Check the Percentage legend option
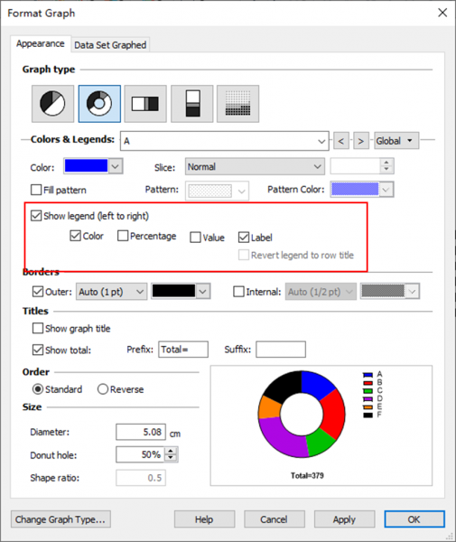Screen dimensions: 456x542 (123, 236)
